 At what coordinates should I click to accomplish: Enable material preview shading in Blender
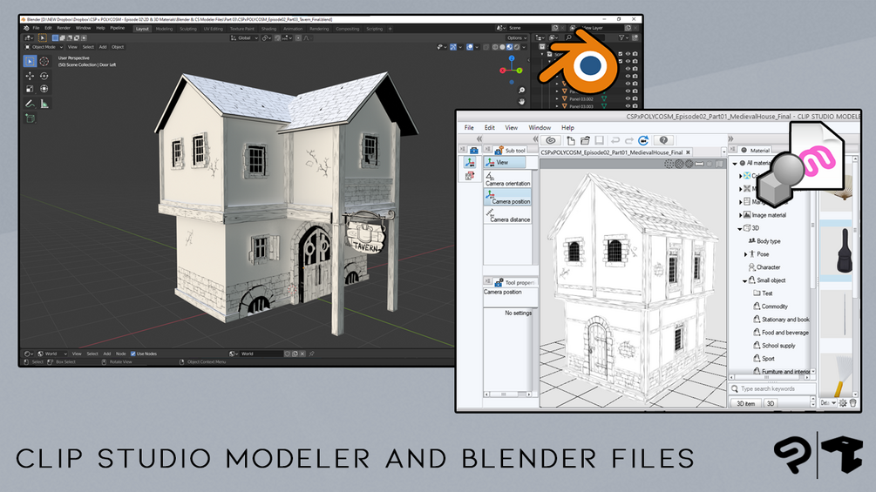tap(510, 47)
